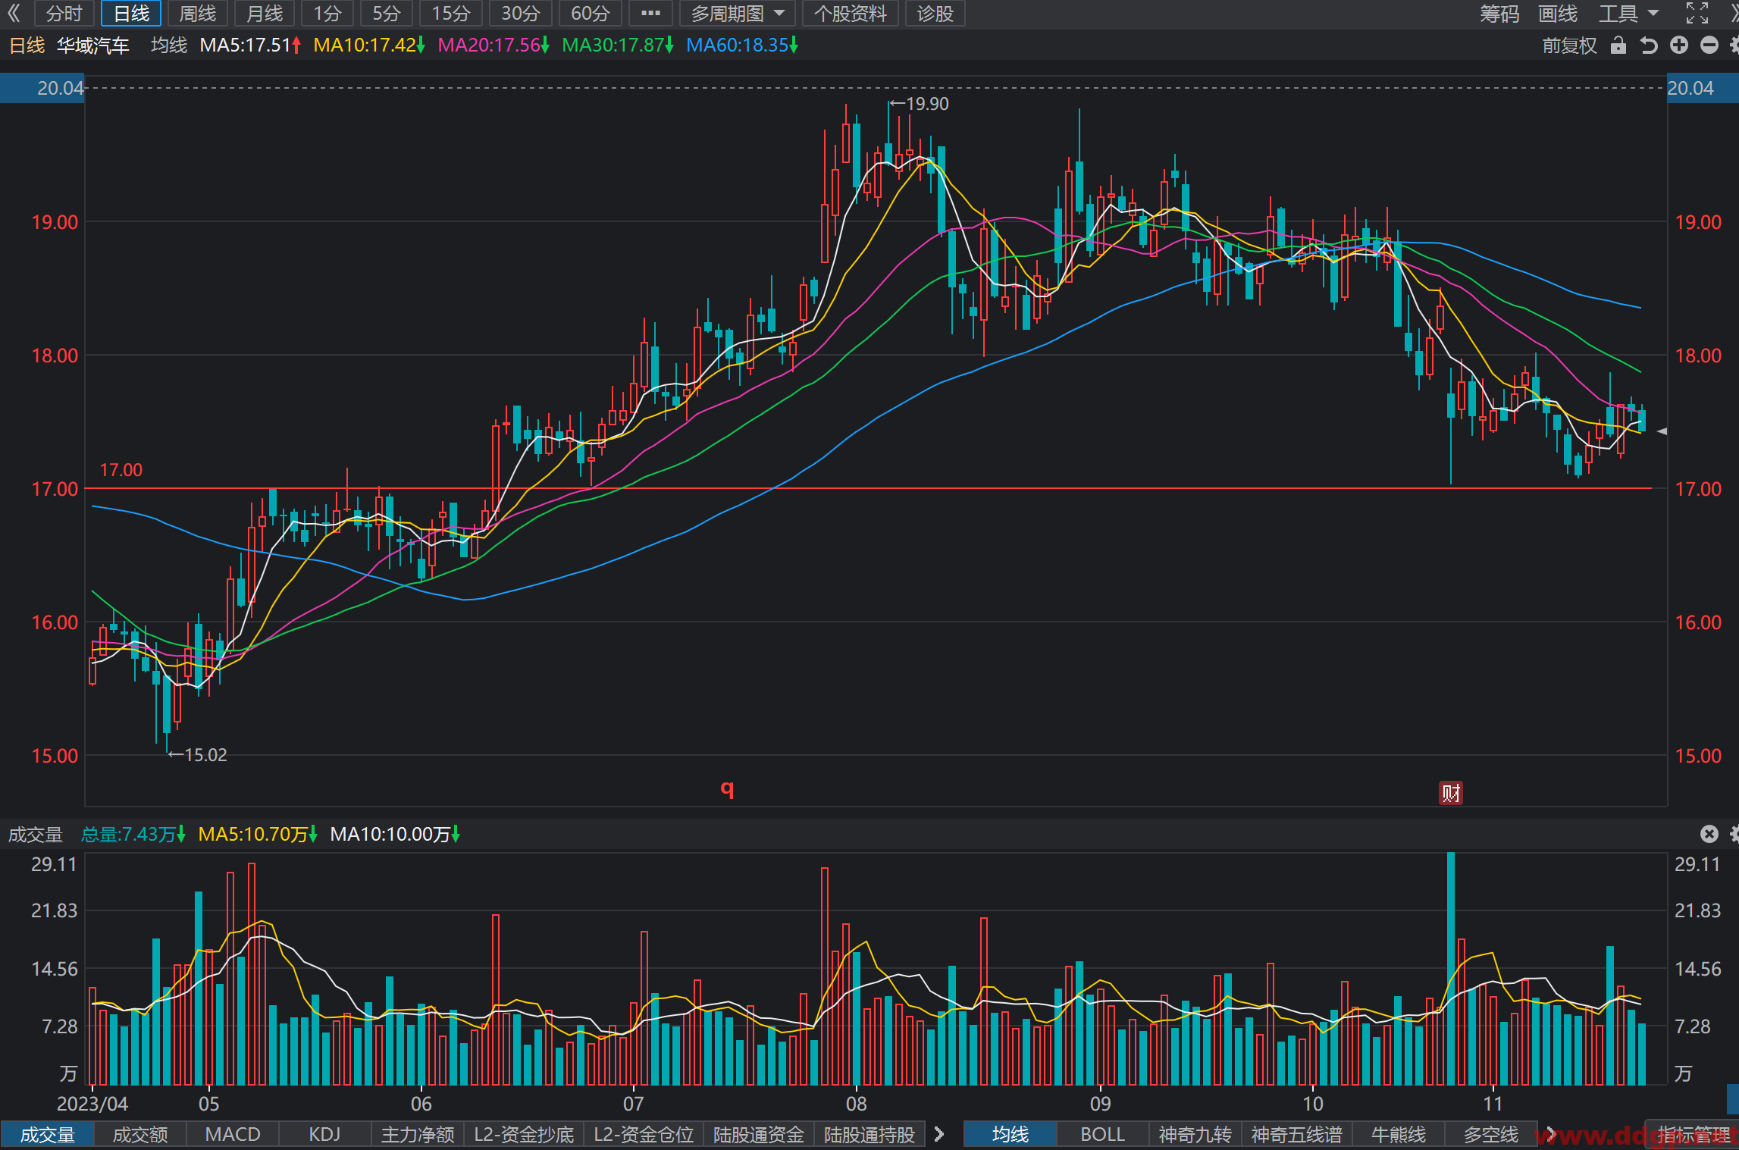Viewport: 1739px width, 1150px height.
Task: Open the 工具 dropdown menu
Action: point(1629,14)
